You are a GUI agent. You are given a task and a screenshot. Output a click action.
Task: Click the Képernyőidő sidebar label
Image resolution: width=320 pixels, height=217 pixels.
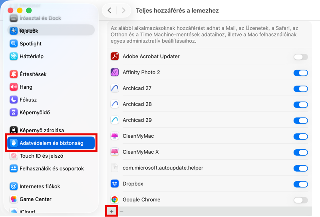point(35,112)
